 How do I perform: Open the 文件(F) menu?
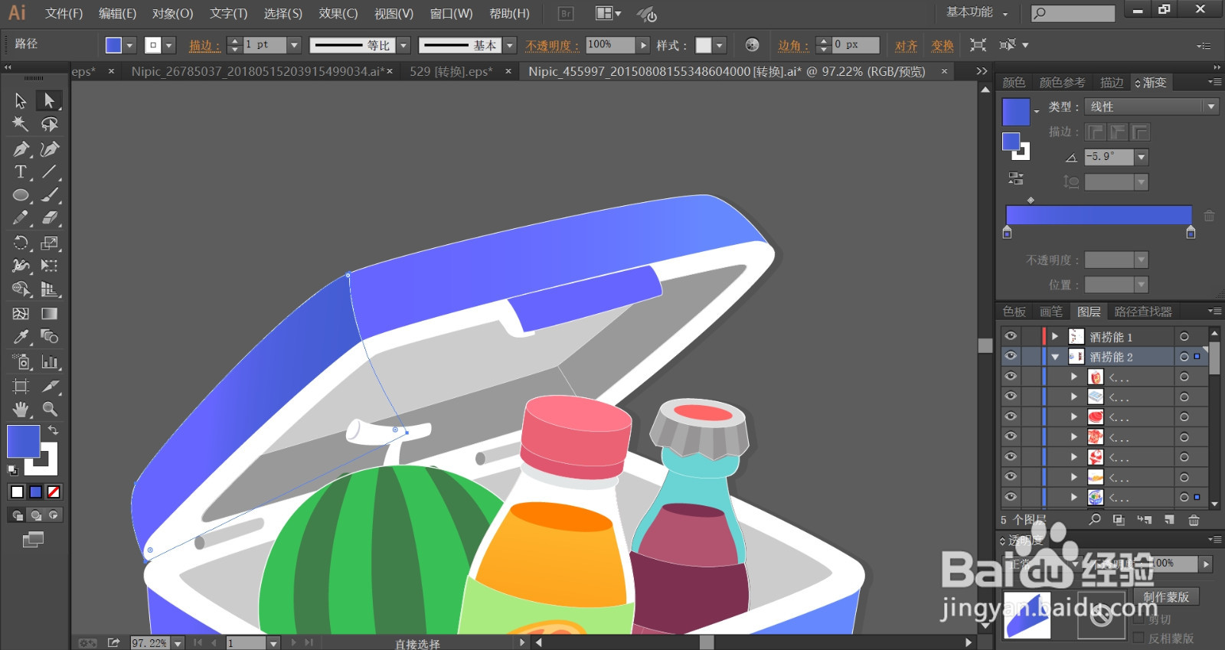tap(64, 14)
